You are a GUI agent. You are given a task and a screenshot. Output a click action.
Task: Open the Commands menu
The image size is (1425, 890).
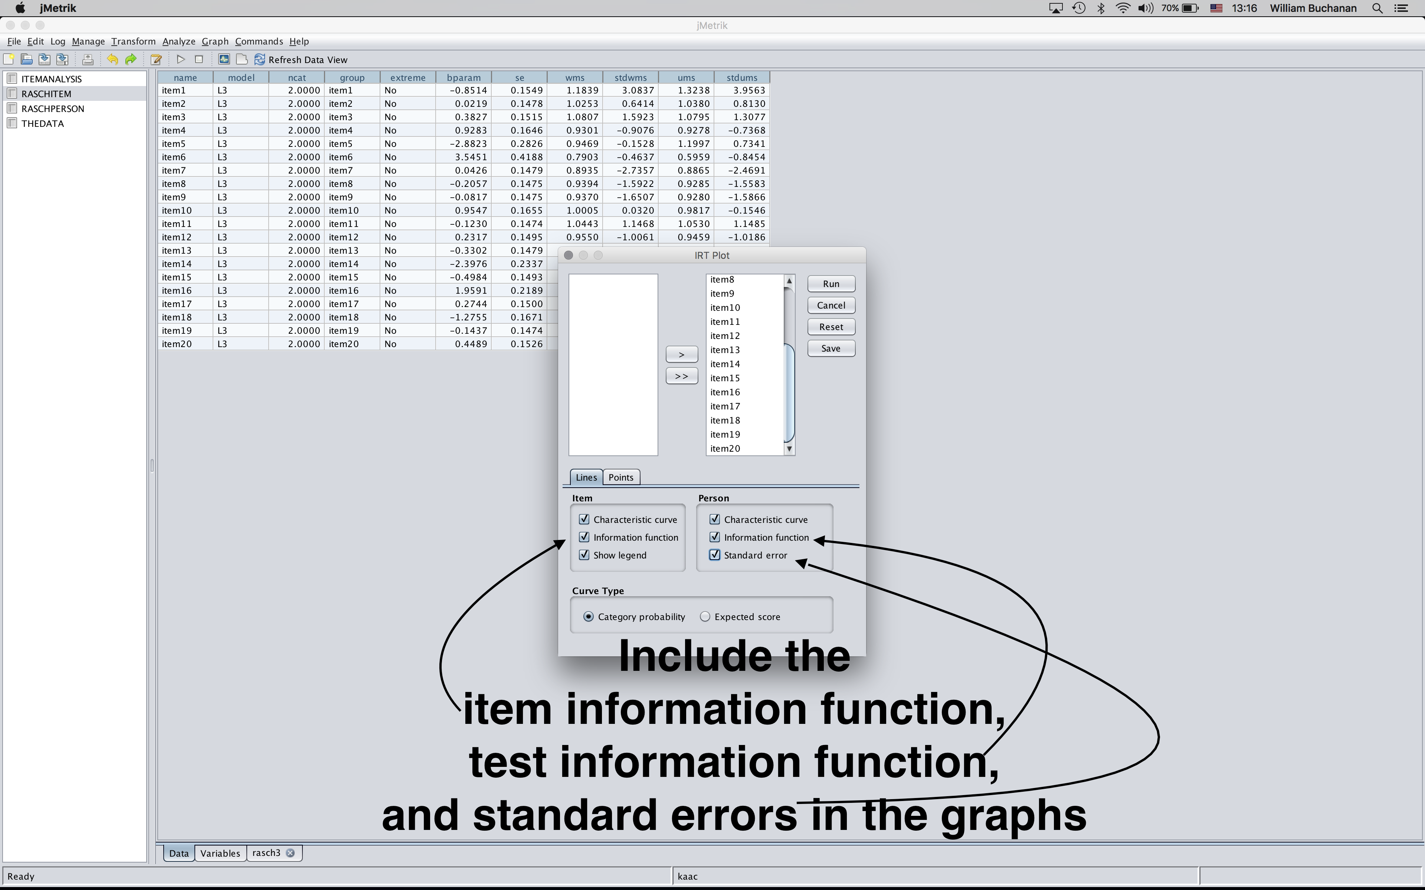click(x=259, y=41)
